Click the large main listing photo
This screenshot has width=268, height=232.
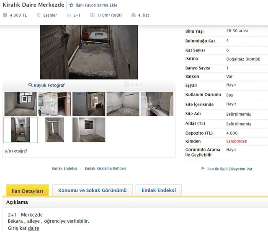pyautogui.click(x=89, y=52)
